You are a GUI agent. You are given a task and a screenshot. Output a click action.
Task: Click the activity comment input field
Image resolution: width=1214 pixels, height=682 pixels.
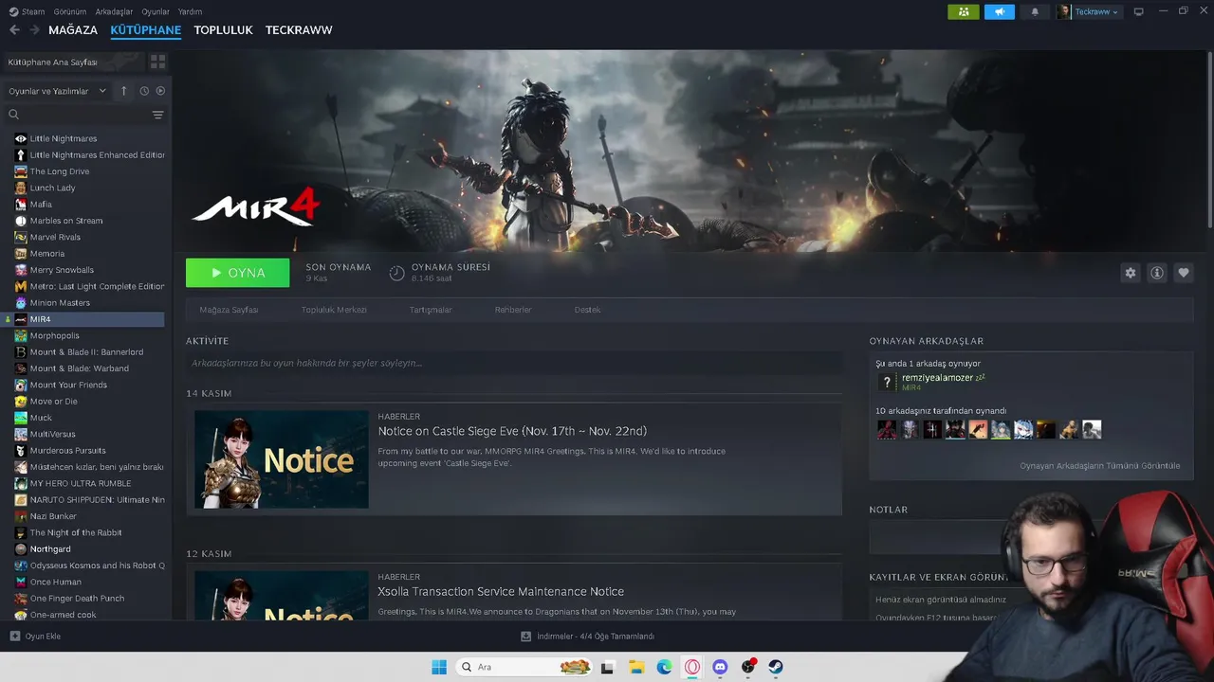click(514, 363)
